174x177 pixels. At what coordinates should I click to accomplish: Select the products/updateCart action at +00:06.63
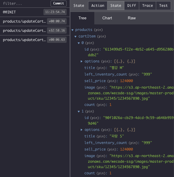coord(35,40)
